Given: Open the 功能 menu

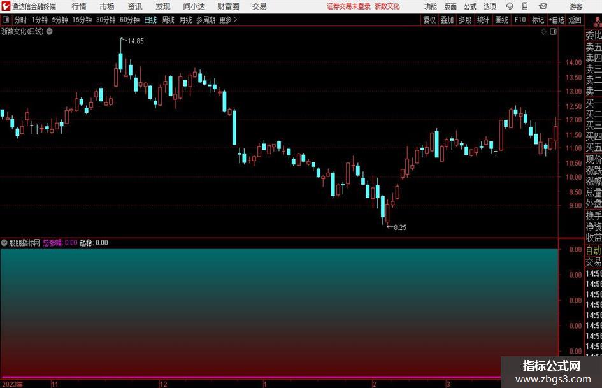Looking at the screenshot, I should click(431, 6).
